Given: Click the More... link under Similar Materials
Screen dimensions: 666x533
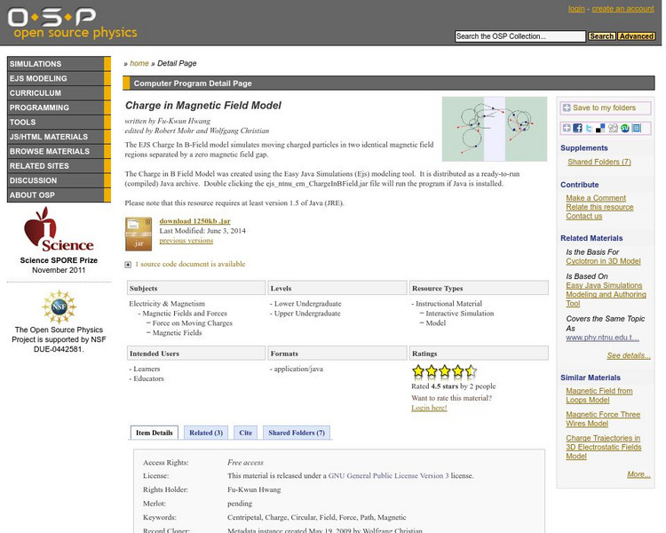Looking at the screenshot, I should tap(638, 474).
